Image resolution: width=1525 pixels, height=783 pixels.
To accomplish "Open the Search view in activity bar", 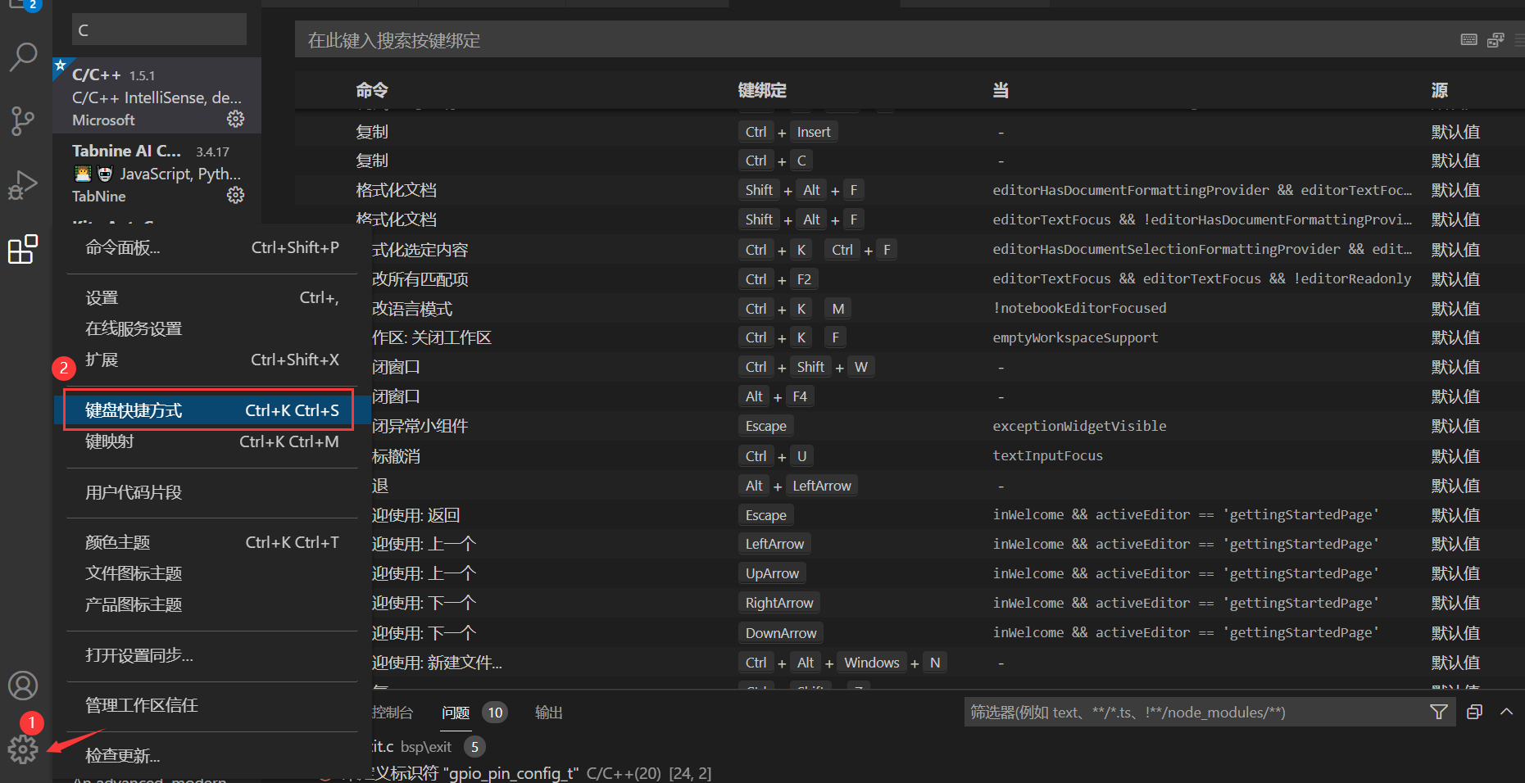I will point(23,57).
